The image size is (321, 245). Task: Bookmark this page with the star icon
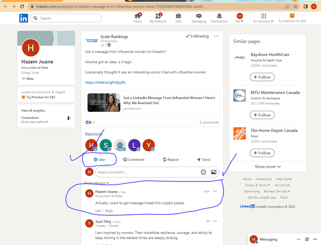pos(295,6)
